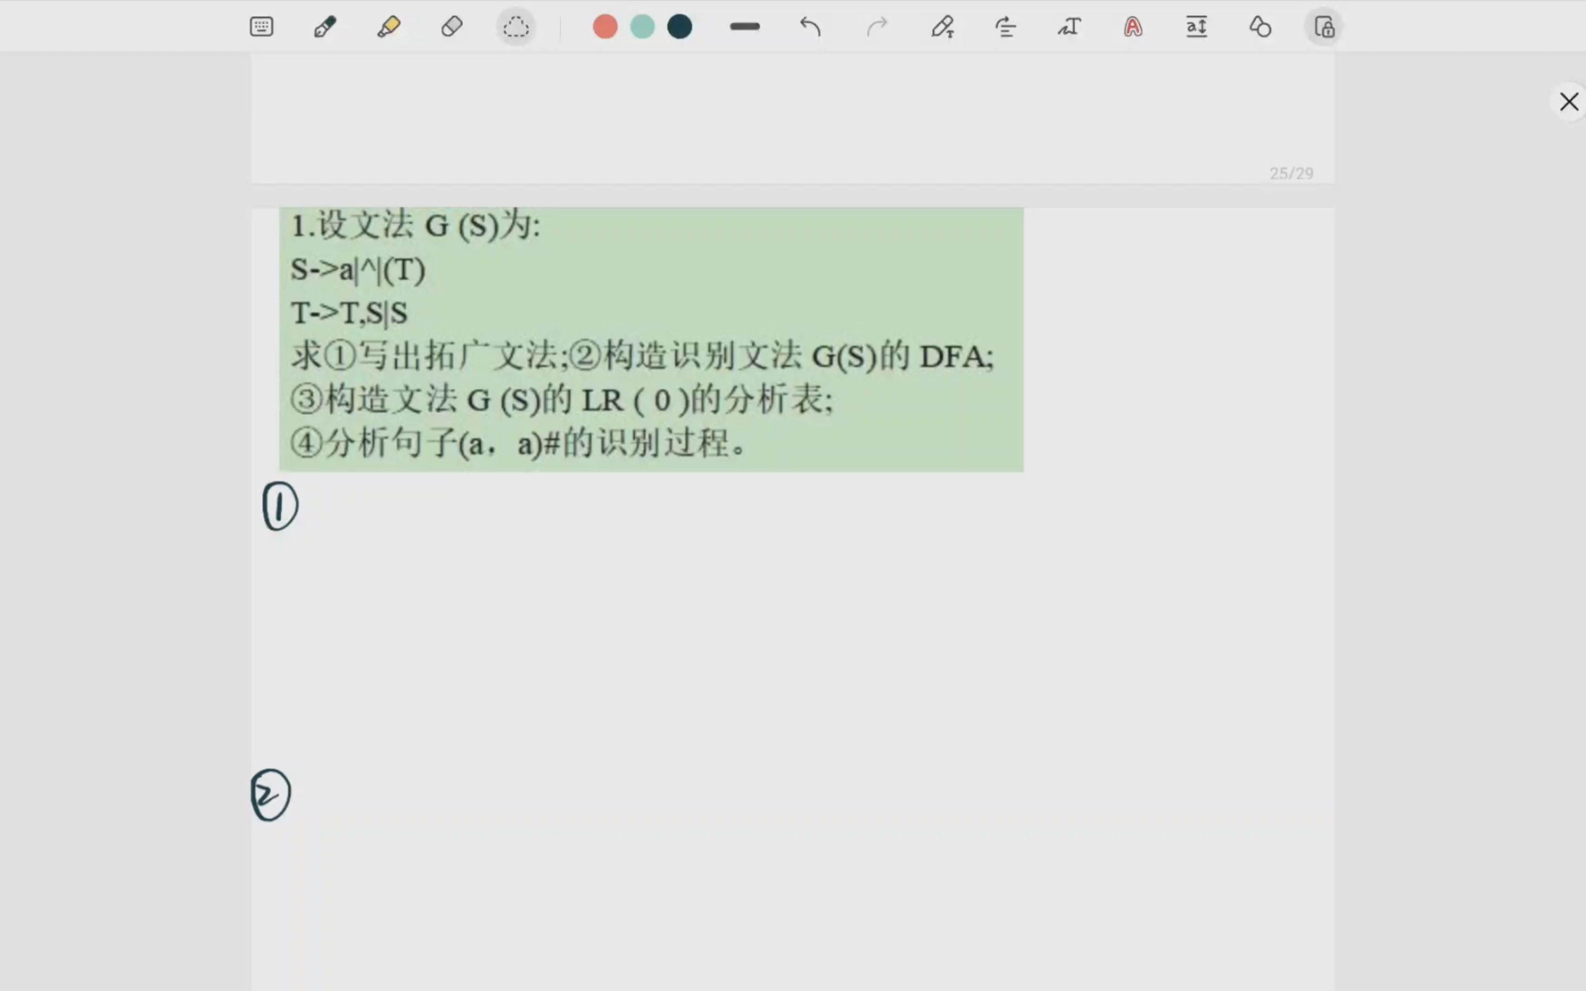Select the pencil/sketch tool

325,25
